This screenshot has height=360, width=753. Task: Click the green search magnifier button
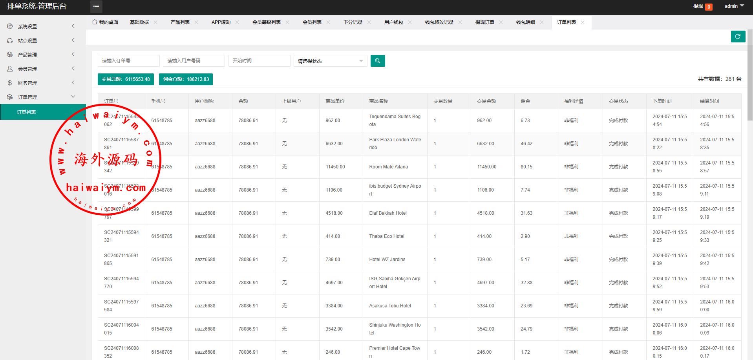tap(377, 61)
